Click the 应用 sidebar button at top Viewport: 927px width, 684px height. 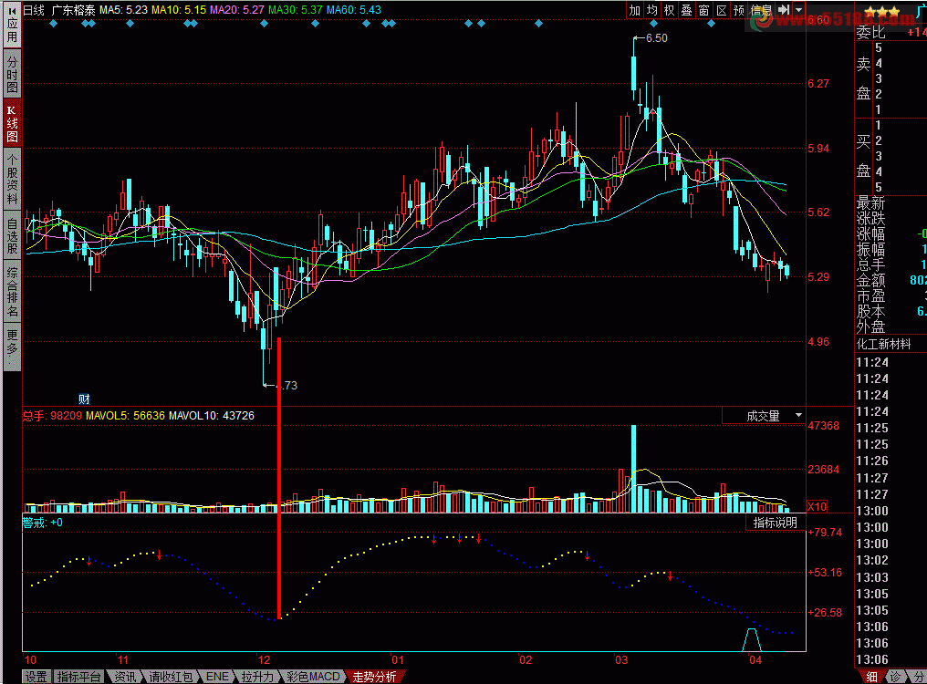pyautogui.click(x=12, y=25)
